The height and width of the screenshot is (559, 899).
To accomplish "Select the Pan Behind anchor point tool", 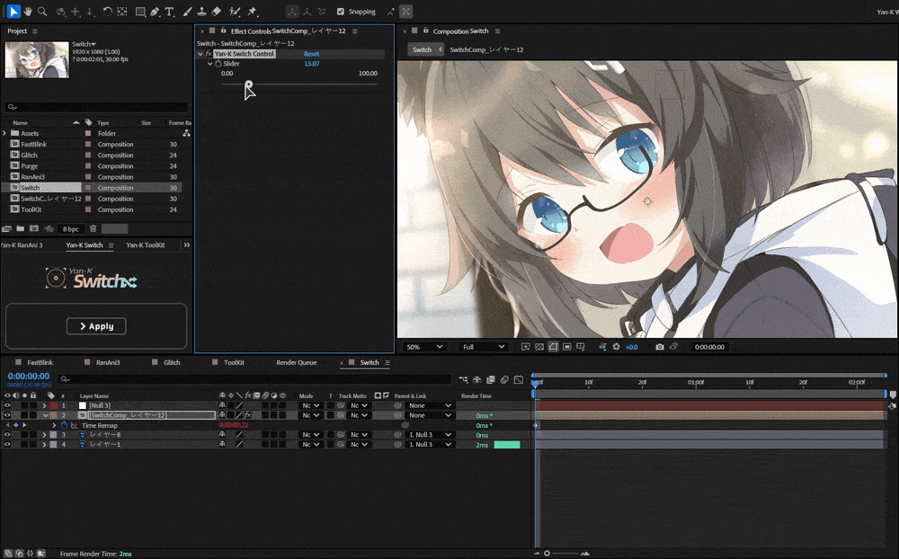I will click(x=122, y=11).
